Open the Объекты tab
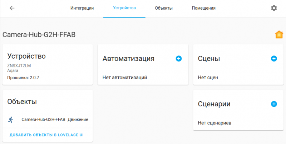The width and height of the screenshot is (286, 144). [x=164, y=8]
